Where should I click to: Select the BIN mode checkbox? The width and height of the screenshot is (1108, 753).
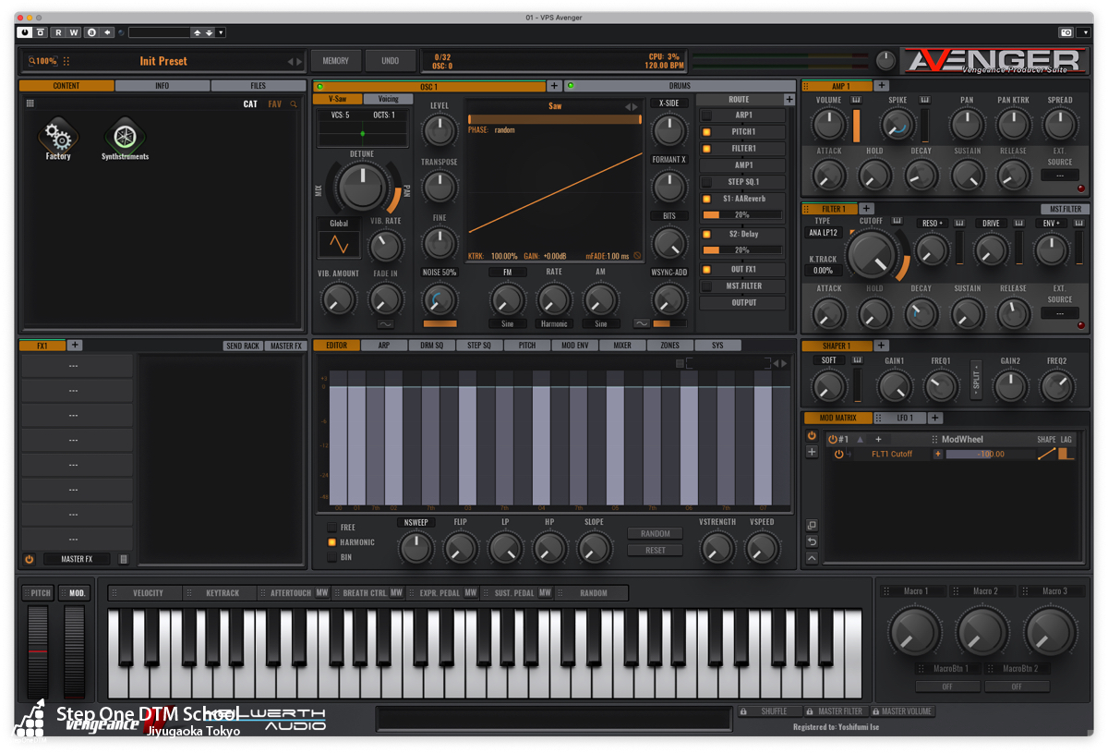[332, 557]
